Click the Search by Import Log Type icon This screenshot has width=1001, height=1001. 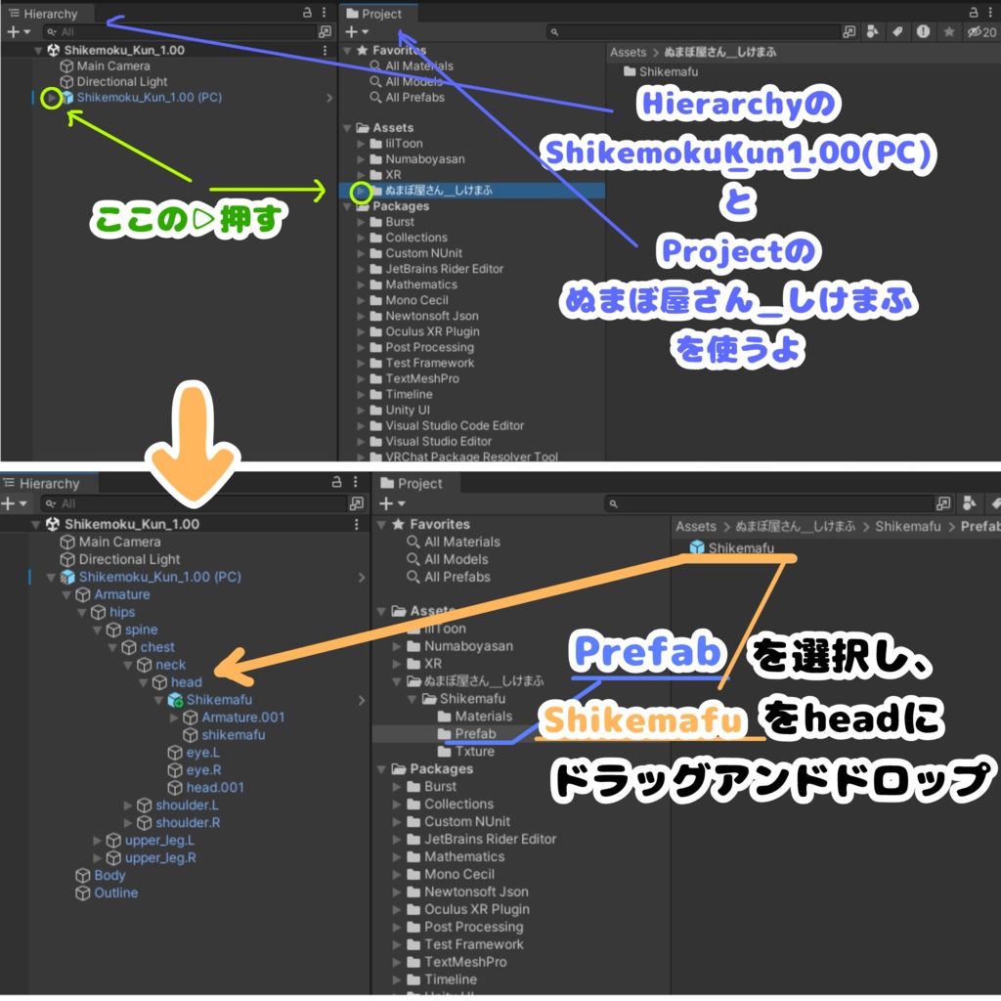[923, 31]
